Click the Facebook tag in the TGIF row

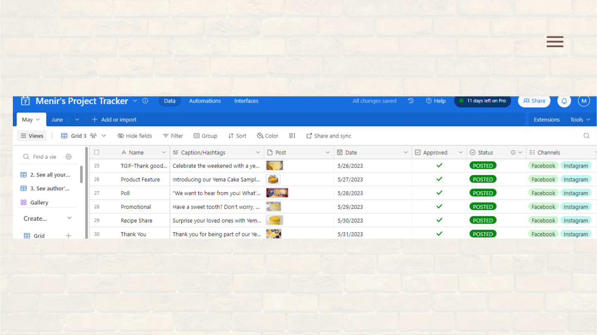click(x=543, y=166)
